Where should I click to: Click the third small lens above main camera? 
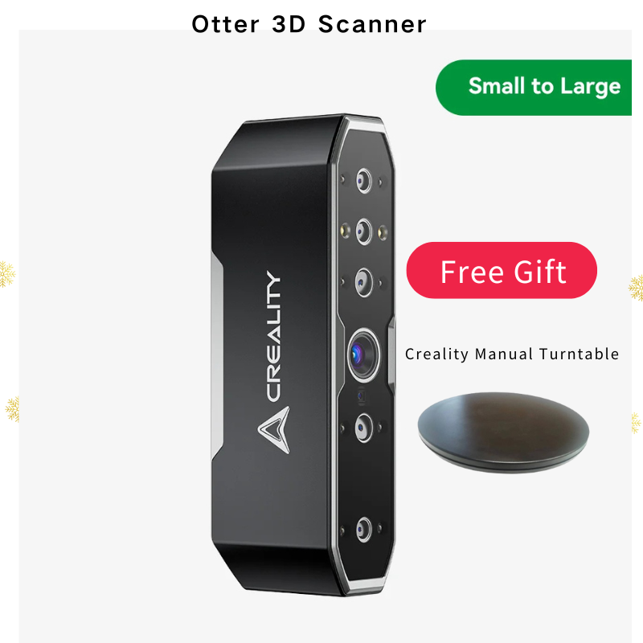tap(363, 283)
